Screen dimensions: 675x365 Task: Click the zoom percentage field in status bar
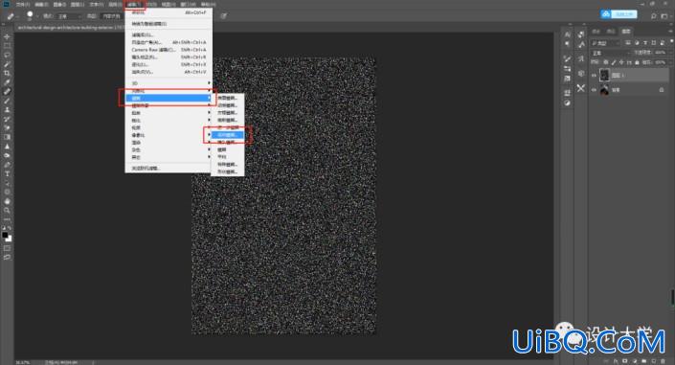tap(23, 362)
